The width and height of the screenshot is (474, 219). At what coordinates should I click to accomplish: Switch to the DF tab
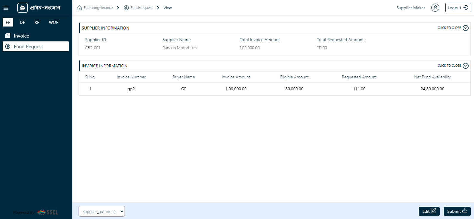(x=22, y=22)
